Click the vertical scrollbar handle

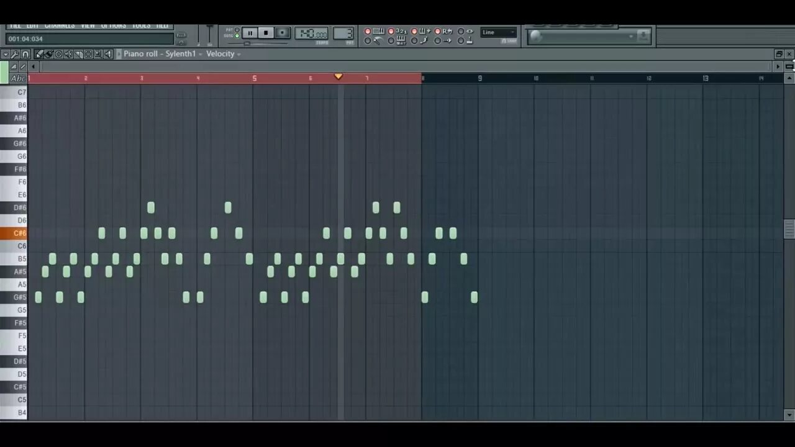(x=789, y=229)
